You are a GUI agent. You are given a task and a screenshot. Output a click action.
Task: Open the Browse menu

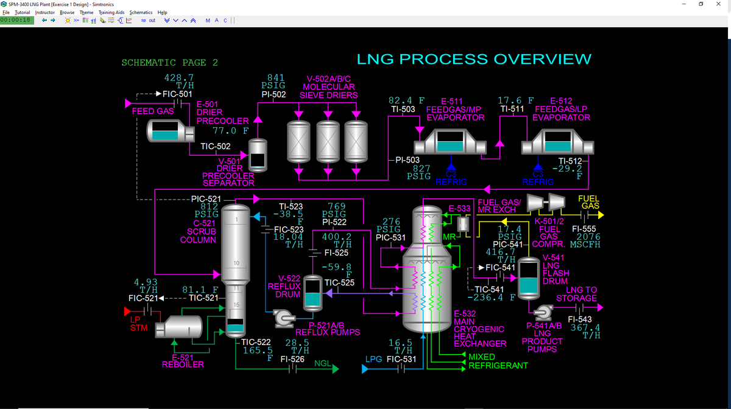68,12
